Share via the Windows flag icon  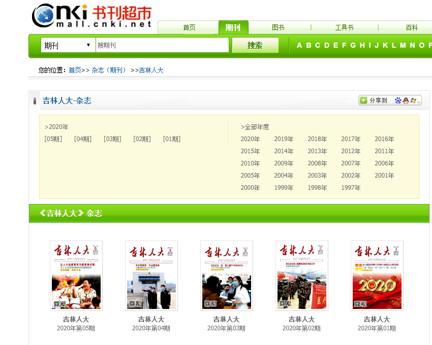tap(413, 100)
